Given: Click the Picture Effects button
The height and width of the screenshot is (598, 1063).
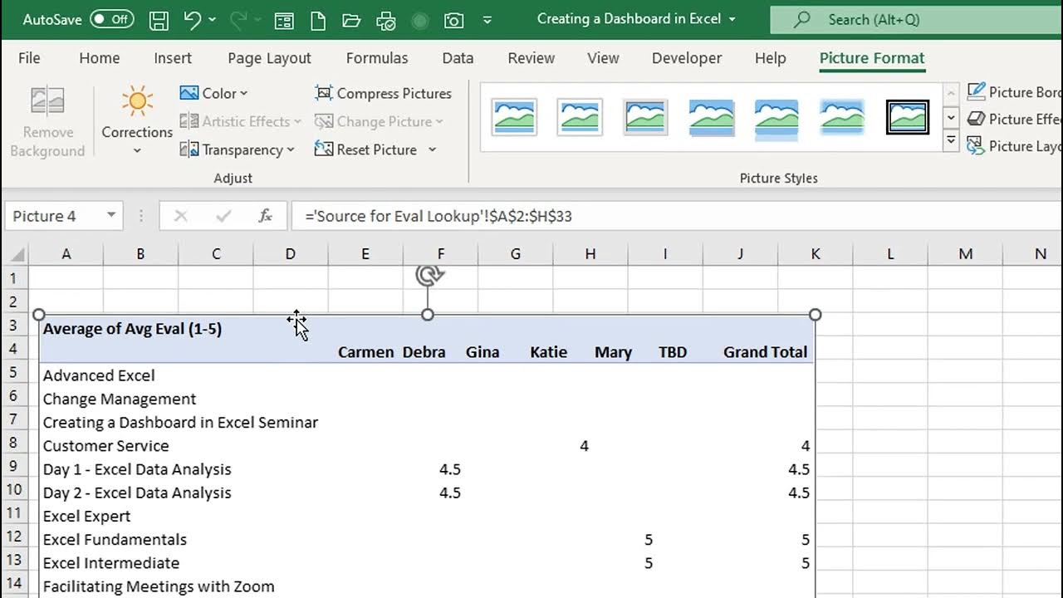Looking at the screenshot, I should coord(1013,120).
